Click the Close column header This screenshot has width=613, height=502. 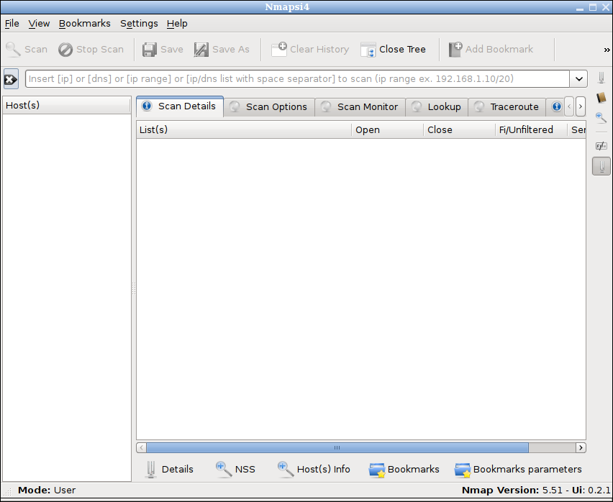click(x=459, y=129)
